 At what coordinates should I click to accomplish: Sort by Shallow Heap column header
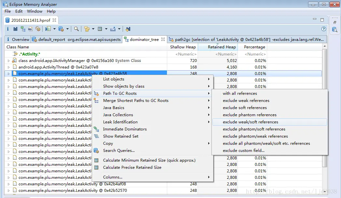183,47
